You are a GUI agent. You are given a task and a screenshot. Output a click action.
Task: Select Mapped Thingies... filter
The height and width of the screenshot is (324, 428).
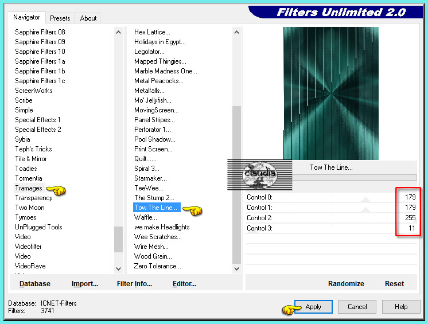pos(160,61)
